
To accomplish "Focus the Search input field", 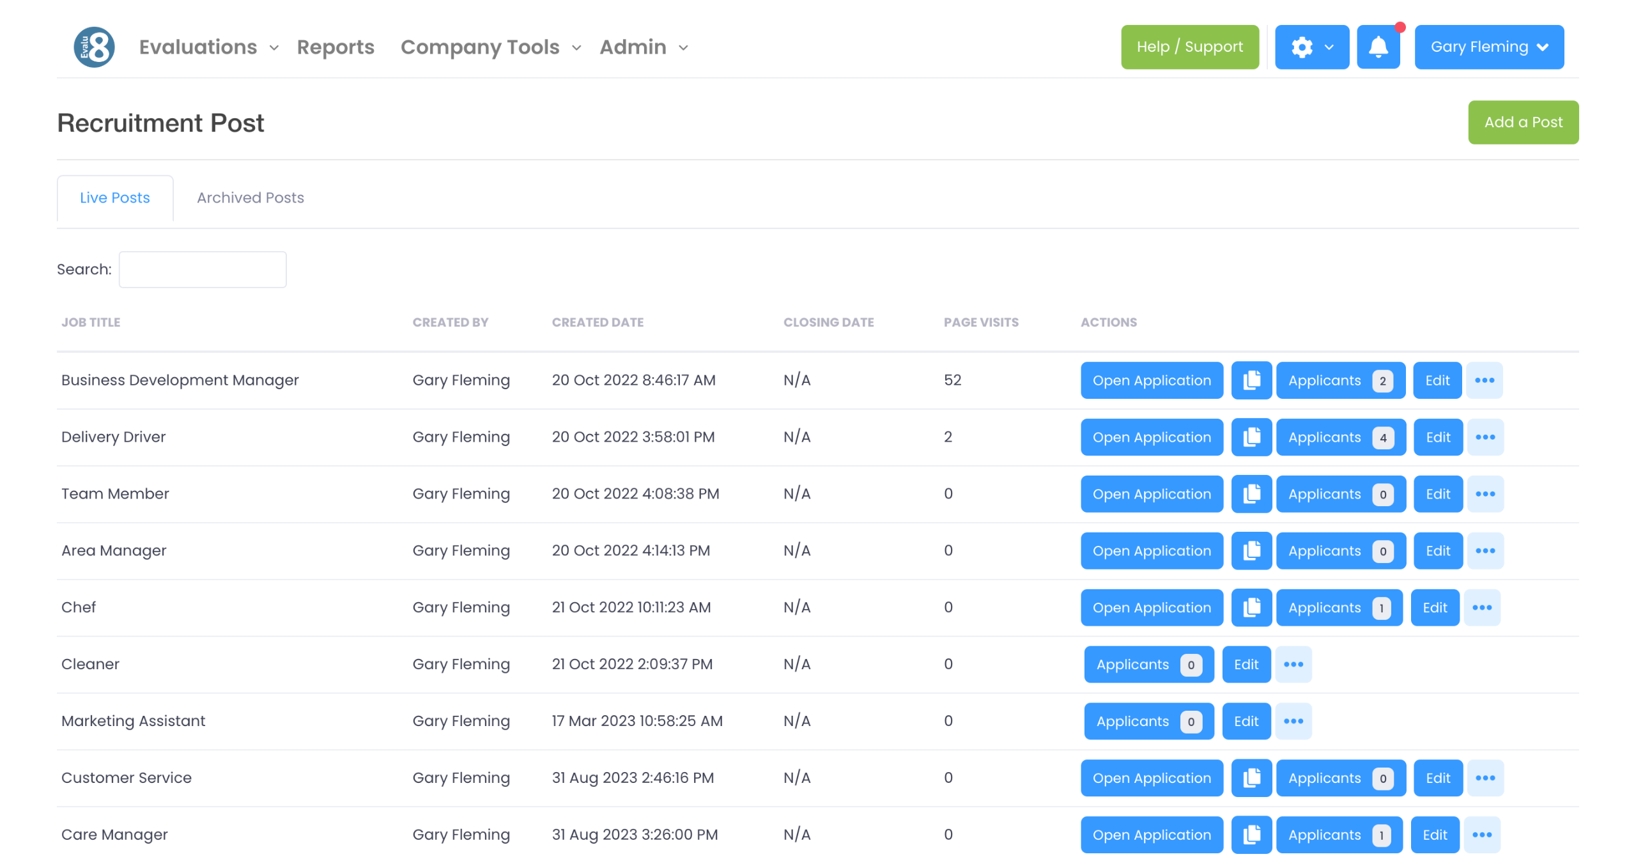I will [203, 270].
